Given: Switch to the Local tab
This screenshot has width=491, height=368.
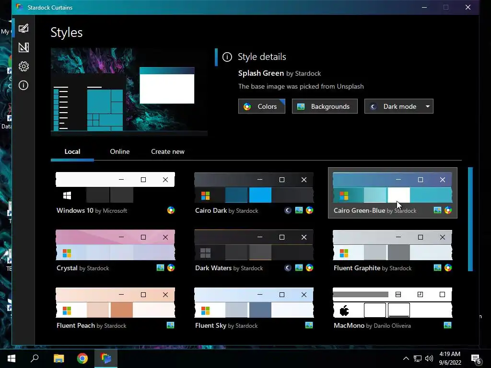Looking at the screenshot, I should (x=72, y=151).
